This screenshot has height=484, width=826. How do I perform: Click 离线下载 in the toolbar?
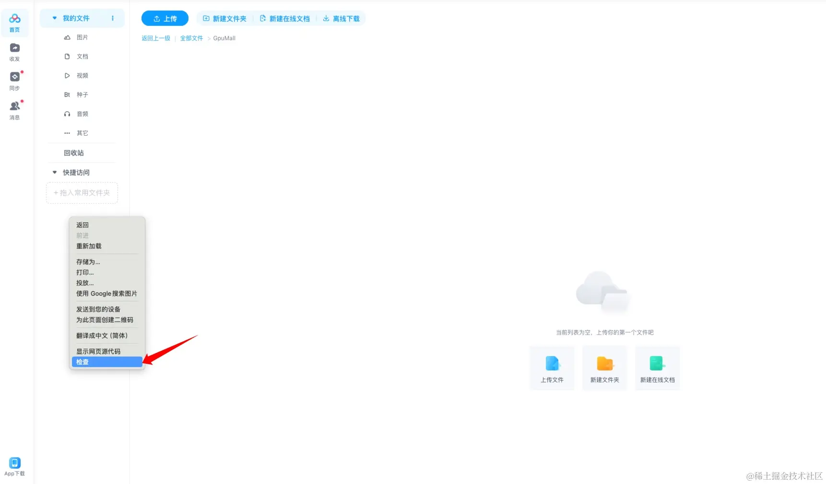click(341, 19)
